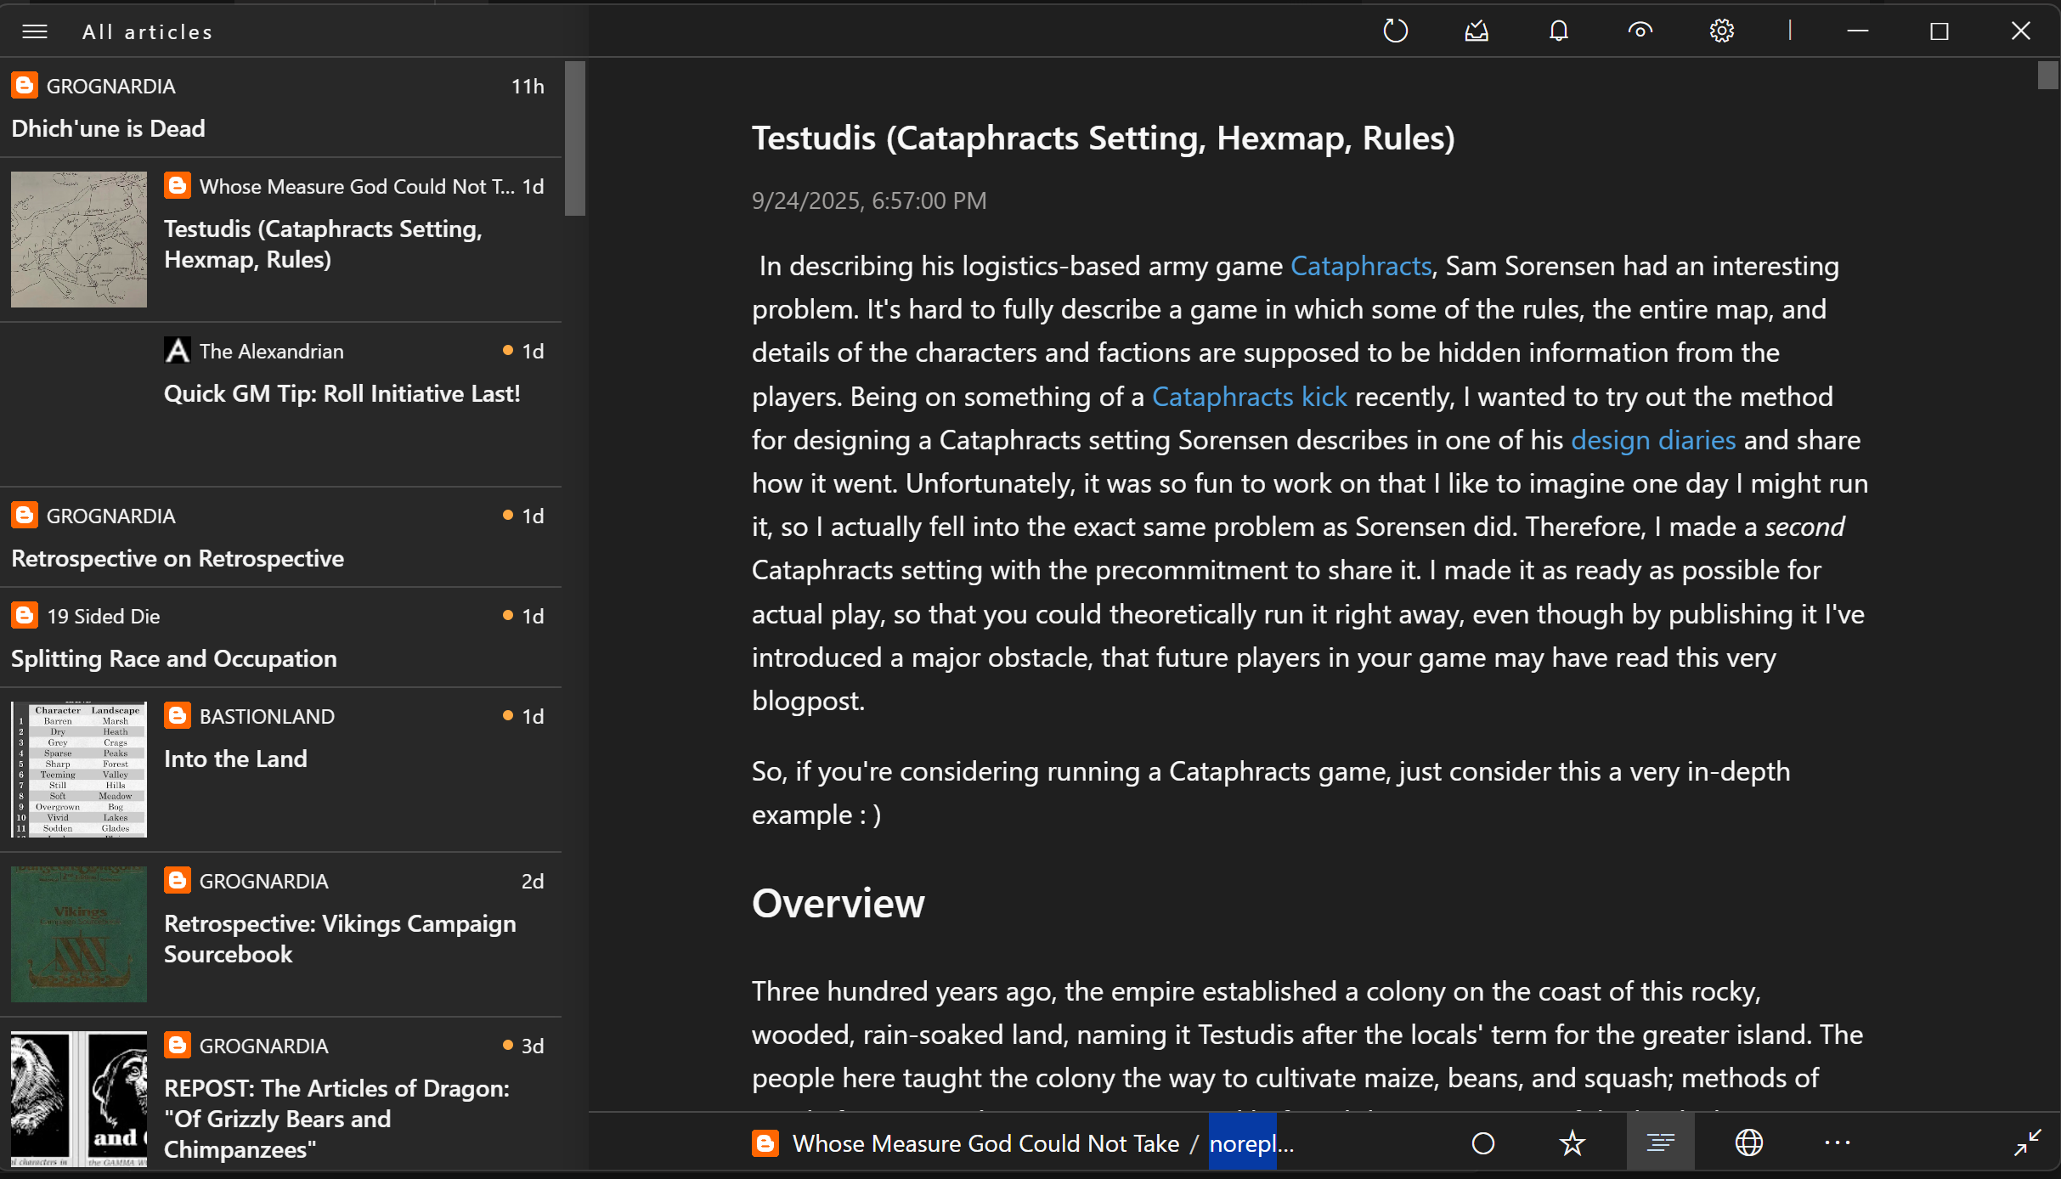This screenshot has height=1179, width=2061.
Task: Click the 2d timestamp on Vikings article
Action: (x=533, y=881)
